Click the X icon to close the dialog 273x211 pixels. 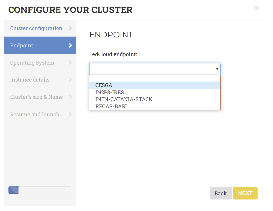tap(256, 8)
